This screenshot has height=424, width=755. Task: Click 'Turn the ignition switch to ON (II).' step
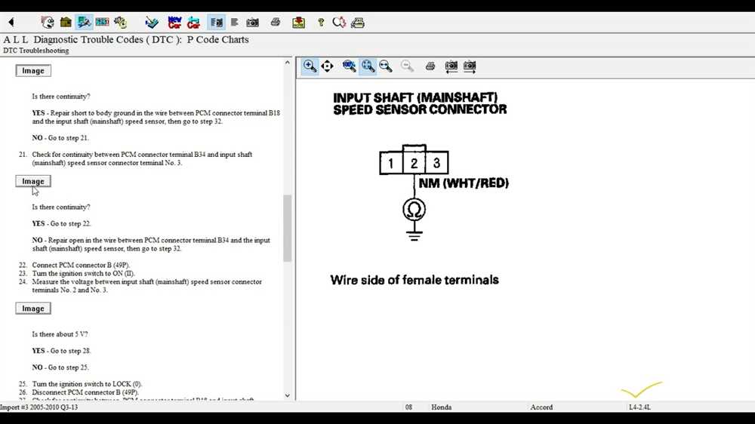pyautogui.click(x=84, y=273)
